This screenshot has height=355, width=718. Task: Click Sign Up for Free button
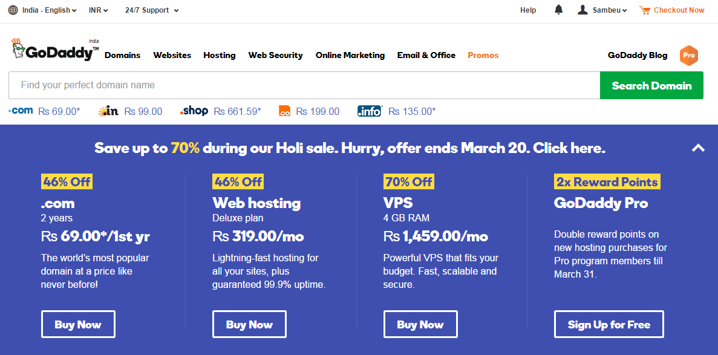pos(609,324)
